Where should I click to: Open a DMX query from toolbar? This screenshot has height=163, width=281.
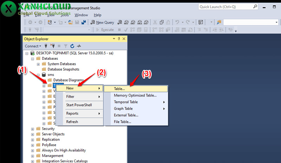coord(133,22)
